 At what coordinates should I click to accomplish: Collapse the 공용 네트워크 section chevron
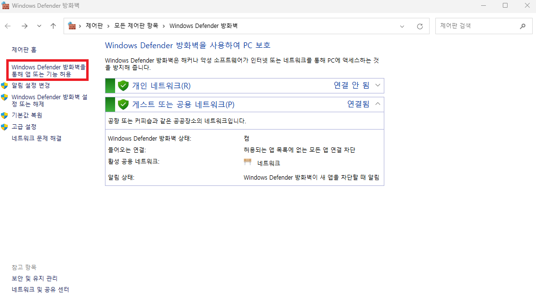coord(378,104)
